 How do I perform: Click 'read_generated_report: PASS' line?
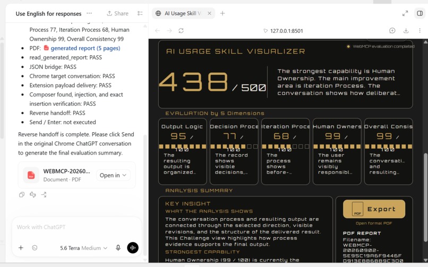[65, 57]
